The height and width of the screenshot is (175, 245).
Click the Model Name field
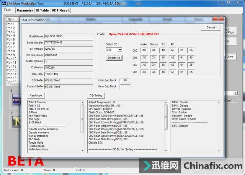69,36
